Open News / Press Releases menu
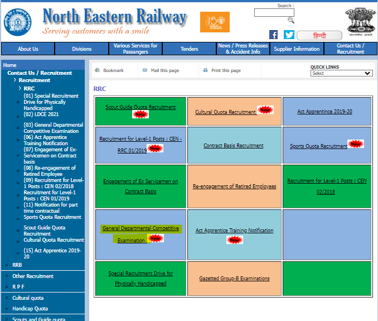The width and height of the screenshot is (378, 321). [x=243, y=49]
